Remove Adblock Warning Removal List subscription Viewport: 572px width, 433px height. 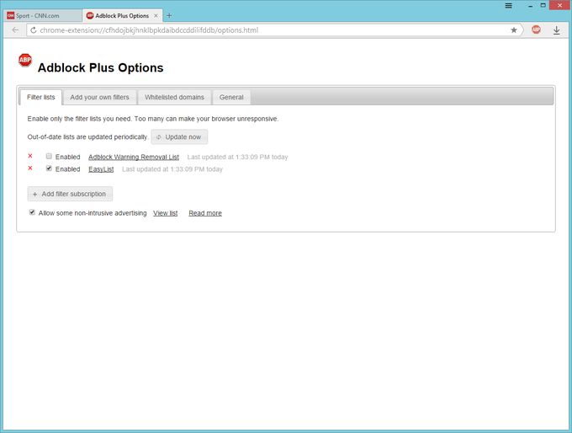point(30,156)
